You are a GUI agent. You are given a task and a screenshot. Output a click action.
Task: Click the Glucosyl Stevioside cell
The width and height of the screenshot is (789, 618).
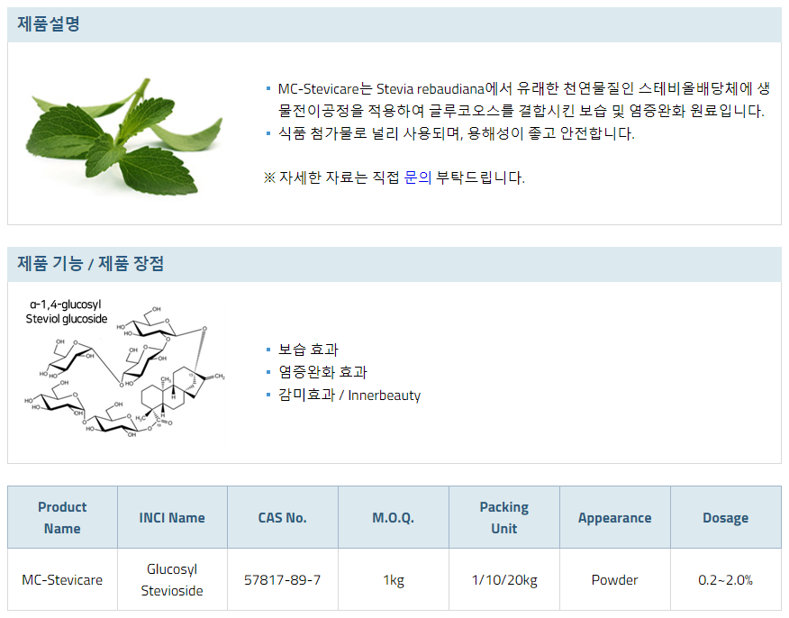click(x=172, y=580)
